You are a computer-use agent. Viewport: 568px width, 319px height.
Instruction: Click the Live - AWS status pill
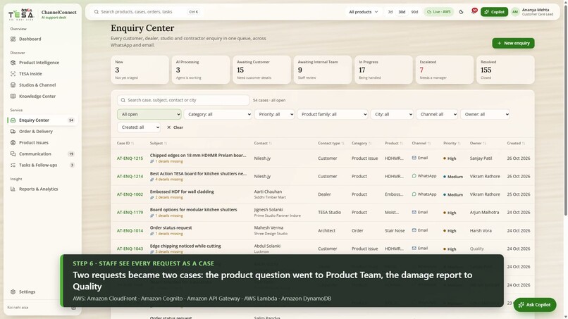pyautogui.click(x=438, y=11)
